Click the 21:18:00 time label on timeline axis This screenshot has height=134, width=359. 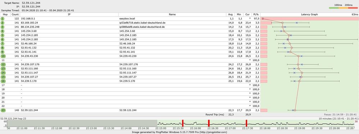tap(265, 129)
